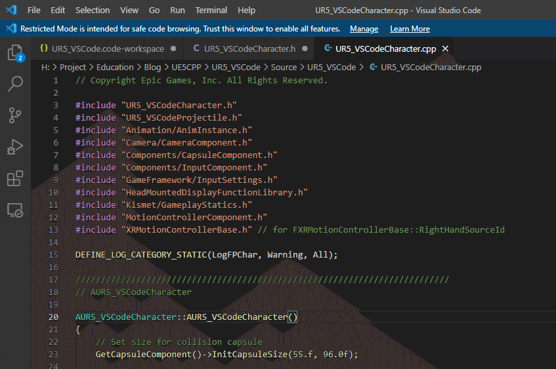Click unsaved dot on code-workspace tab
This screenshot has width=556, height=369.
(173, 49)
